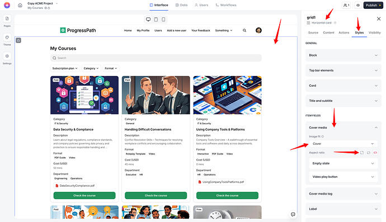Click Add a new user nav link
Screen dimensions: 386x222
pyautogui.click(x=177, y=31)
